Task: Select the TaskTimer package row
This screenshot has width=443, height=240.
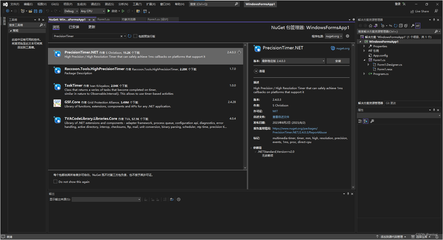Action: 145,89
